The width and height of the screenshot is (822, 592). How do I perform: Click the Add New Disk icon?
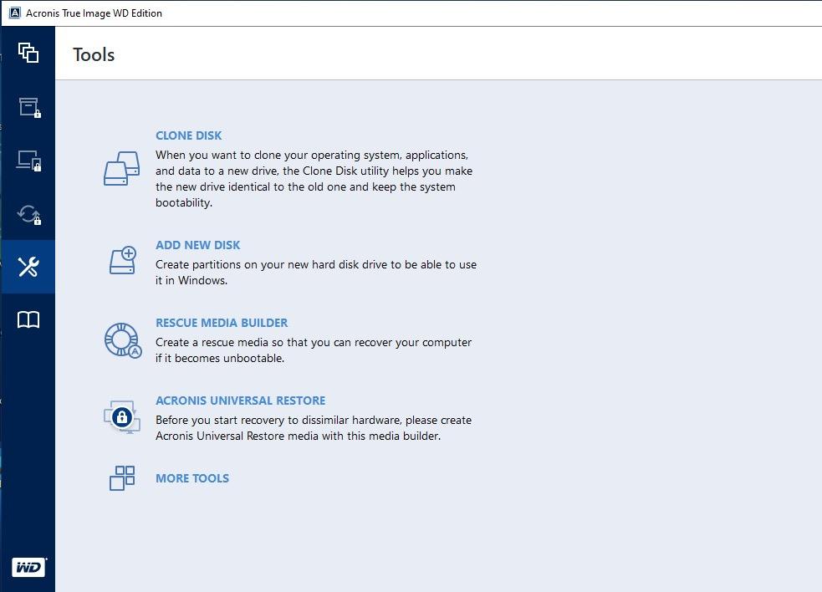point(123,260)
